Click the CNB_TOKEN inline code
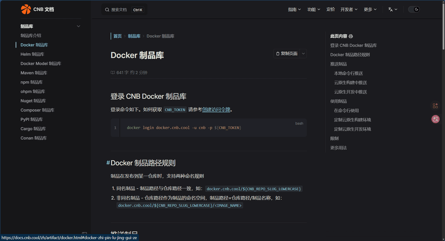This screenshot has height=241, width=445. (175, 110)
